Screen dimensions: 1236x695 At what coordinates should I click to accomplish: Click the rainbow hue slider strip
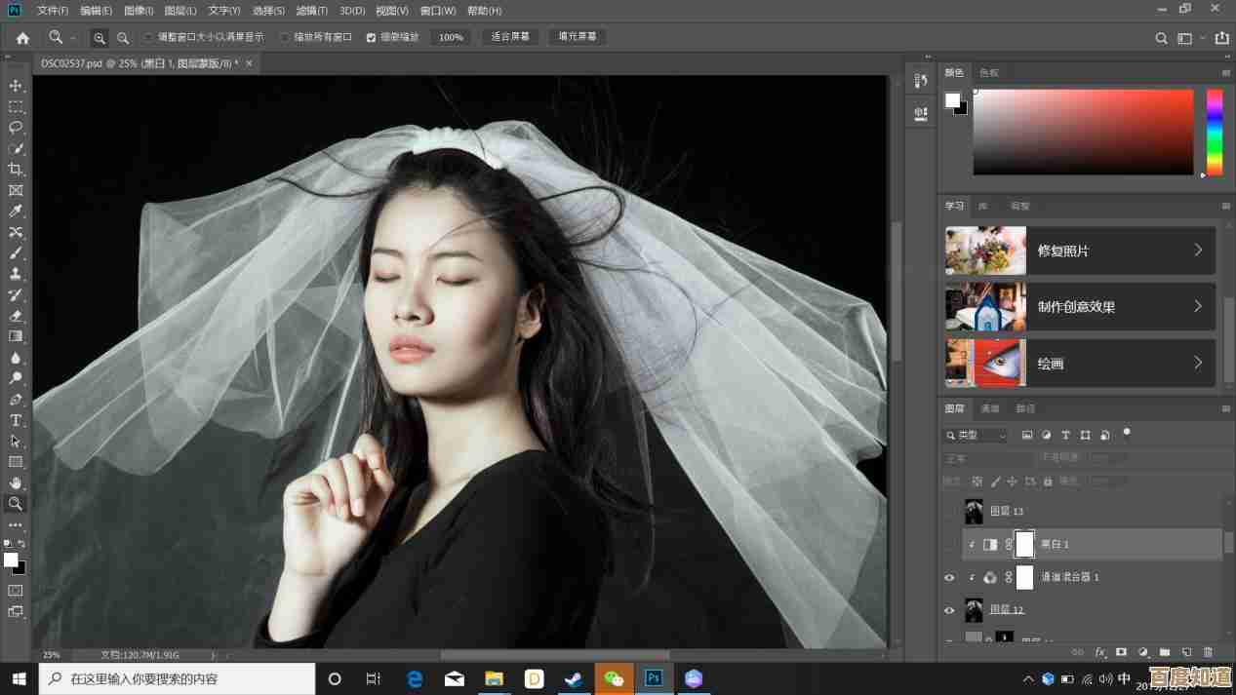(x=1215, y=132)
